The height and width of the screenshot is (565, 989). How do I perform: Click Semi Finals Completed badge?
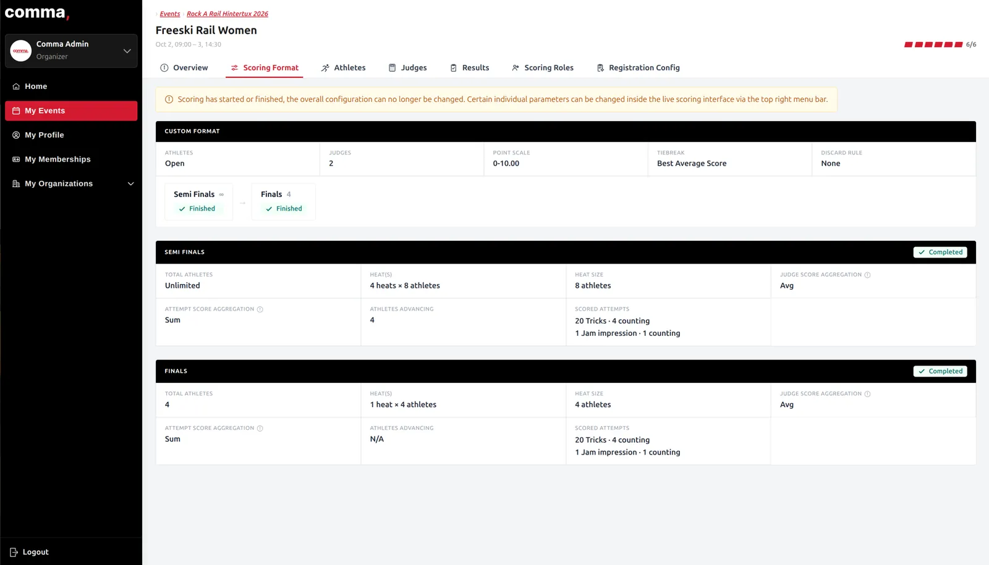pos(940,252)
